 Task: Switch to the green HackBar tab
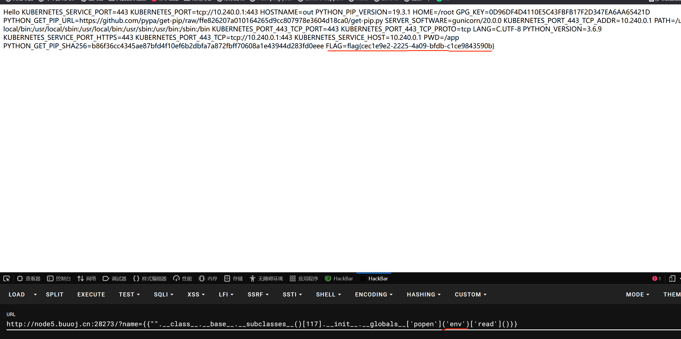[x=339, y=278]
